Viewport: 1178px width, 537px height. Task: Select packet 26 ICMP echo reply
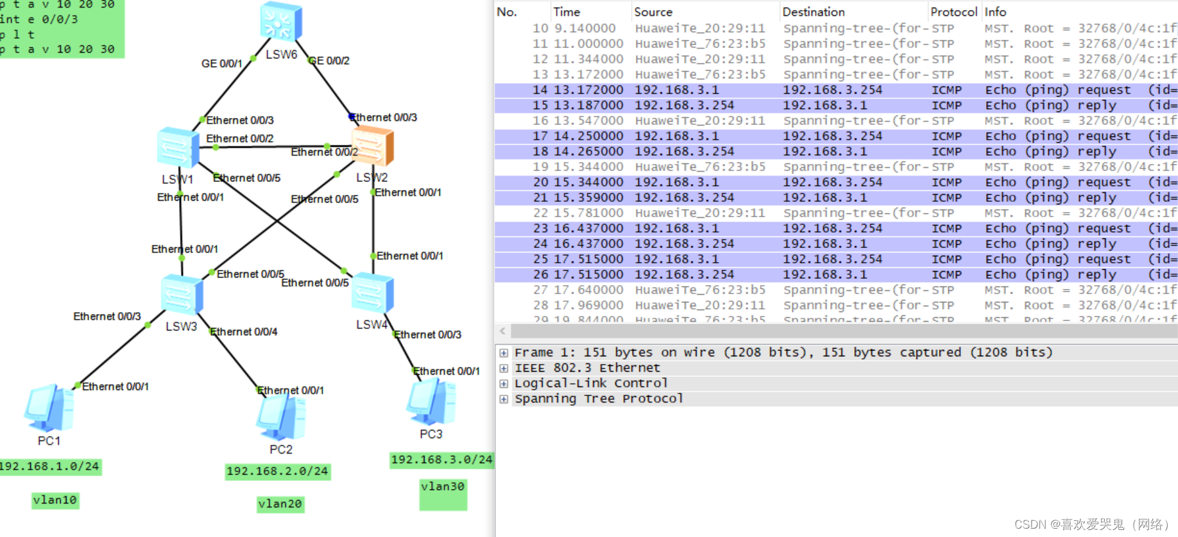tap(836, 275)
